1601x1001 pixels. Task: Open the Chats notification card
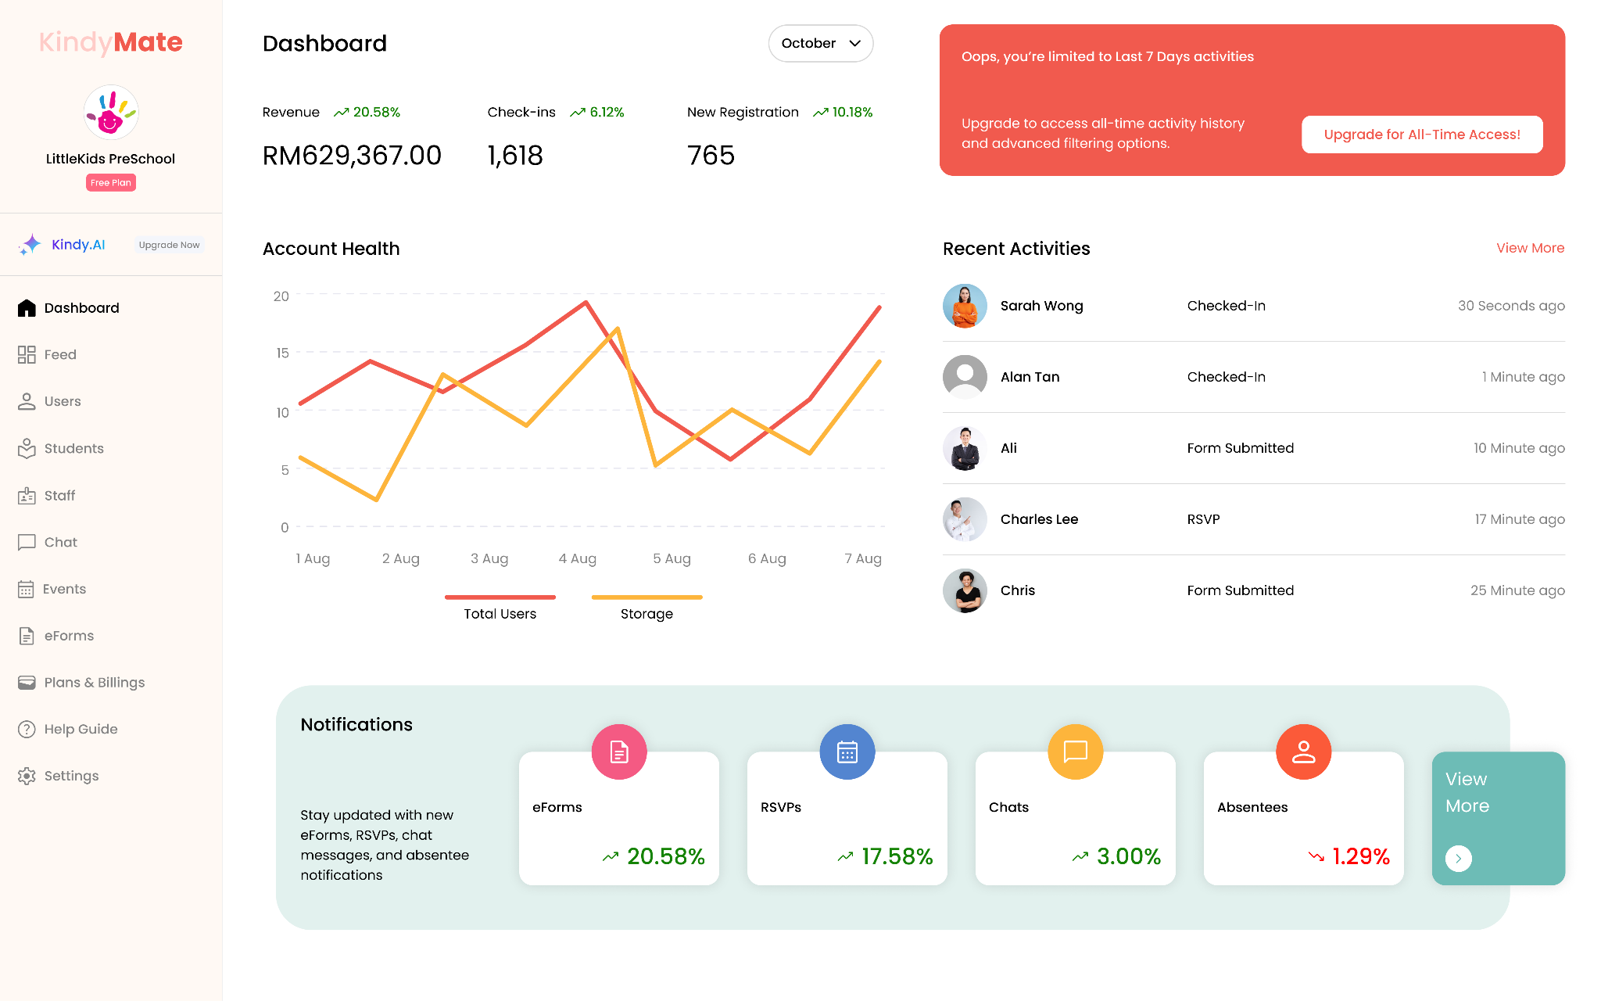click(1076, 819)
